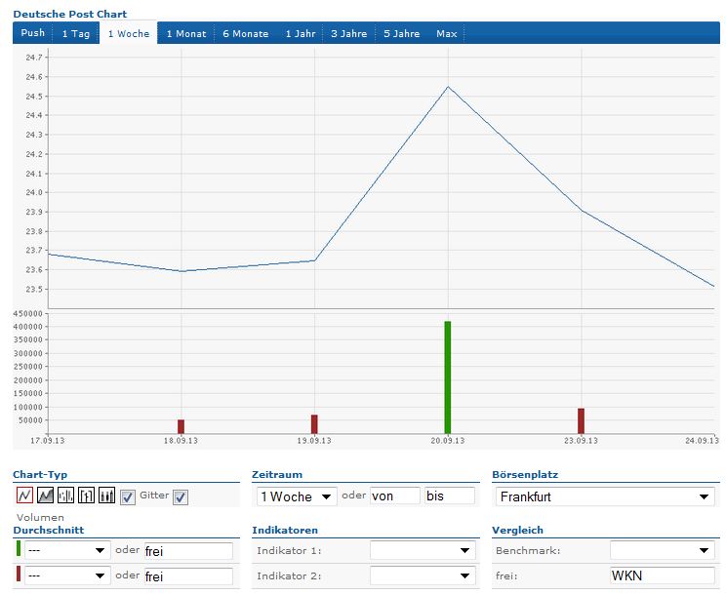
Task: Focus the 'von' start date field
Action: 395,496
